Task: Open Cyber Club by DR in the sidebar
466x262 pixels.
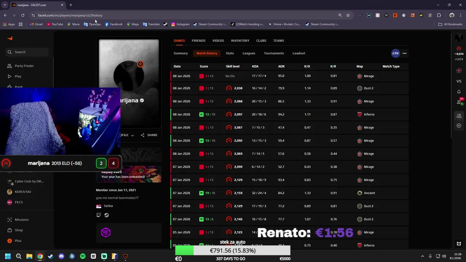Action: [25, 181]
